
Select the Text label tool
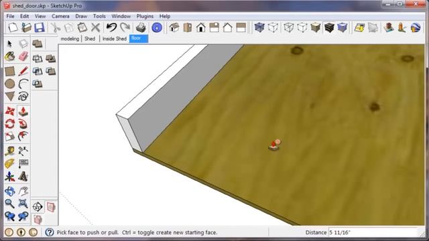(x=23, y=163)
